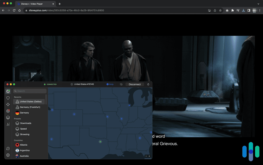Click the notifications bell icon
Image resolution: width=263 pixels, height=165 pixels.
coord(148,84)
